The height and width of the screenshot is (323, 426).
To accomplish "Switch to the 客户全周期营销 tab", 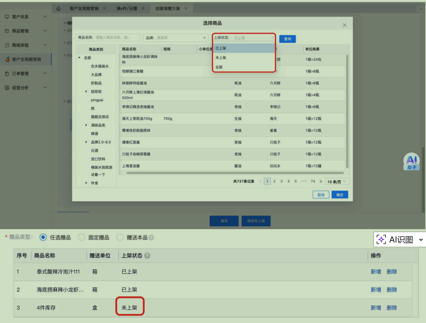I will click(x=84, y=9).
